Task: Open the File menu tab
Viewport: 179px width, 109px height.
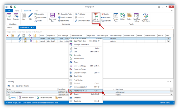Action: coord(9,11)
